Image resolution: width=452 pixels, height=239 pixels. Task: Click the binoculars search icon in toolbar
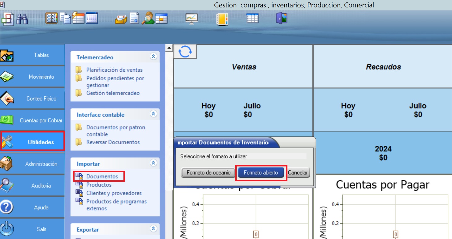[22, 19]
